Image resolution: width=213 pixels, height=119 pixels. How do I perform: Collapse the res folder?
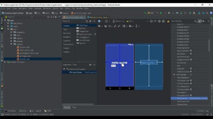[8, 29]
